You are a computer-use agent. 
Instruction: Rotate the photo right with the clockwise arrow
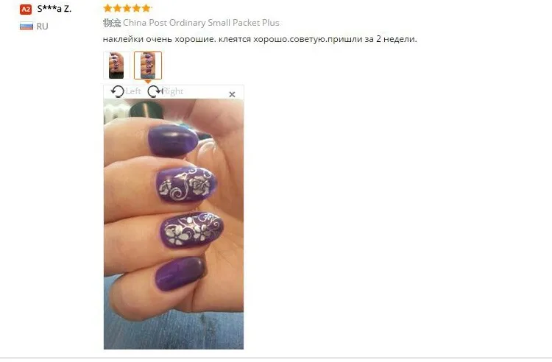[155, 91]
